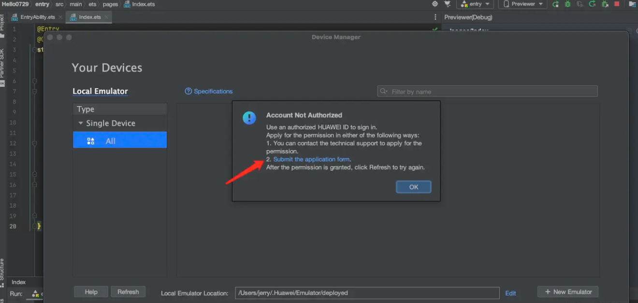Screen dimensions: 638x303
Task: Select the Local Emulator tab
Action: (x=100, y=91)
